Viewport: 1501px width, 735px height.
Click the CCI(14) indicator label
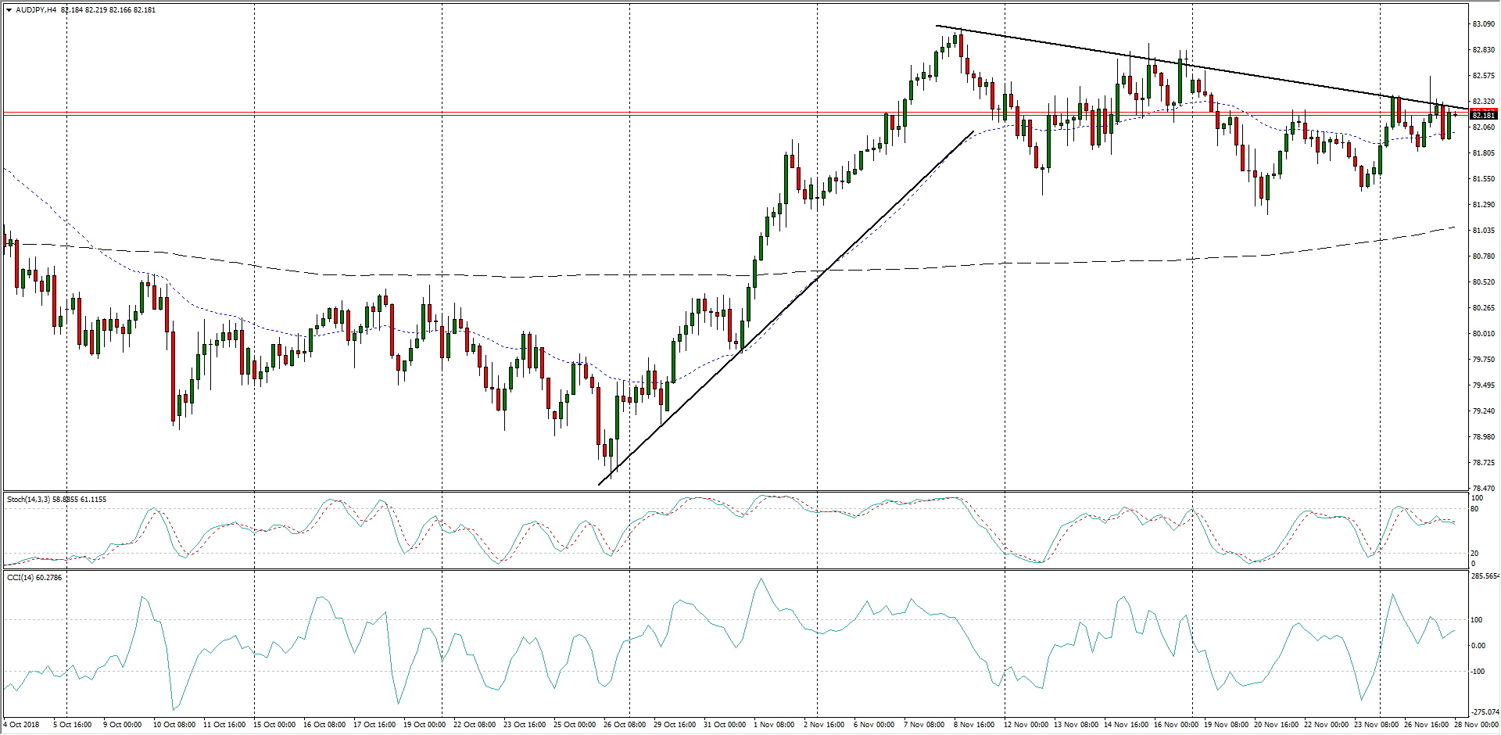(x=20, y=577)
